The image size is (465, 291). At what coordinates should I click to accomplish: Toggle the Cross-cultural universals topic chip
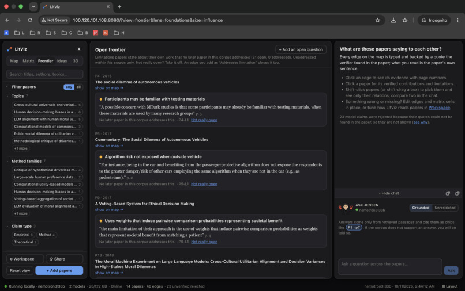coord(47,105)
